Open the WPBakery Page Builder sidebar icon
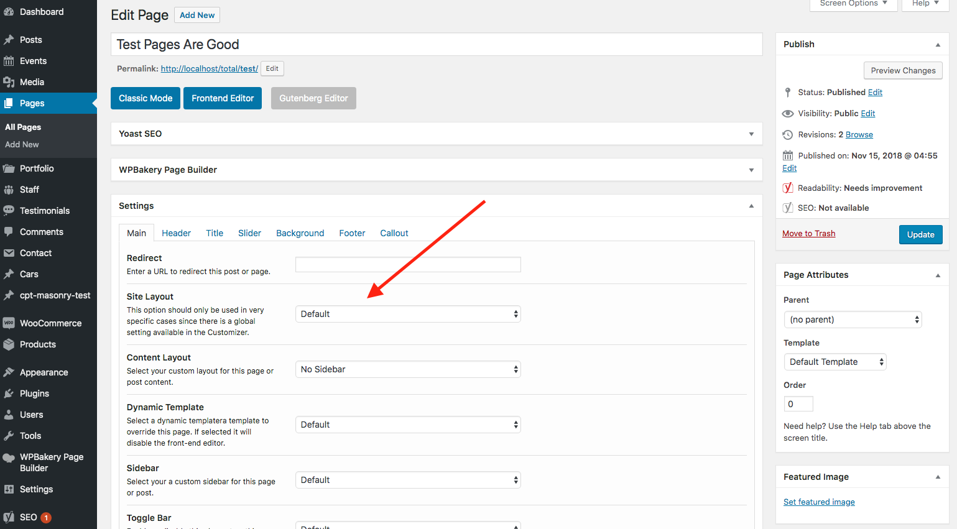This screenshot has height=529, width=957. click(12, 457)
